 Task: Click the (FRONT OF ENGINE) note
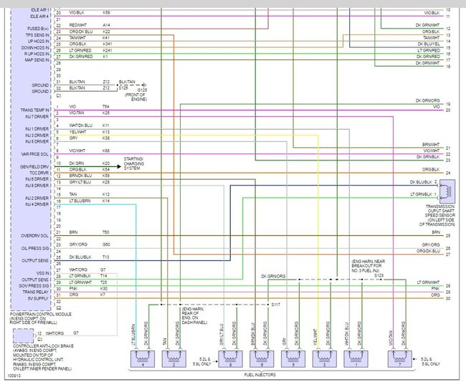click(135, 97)
